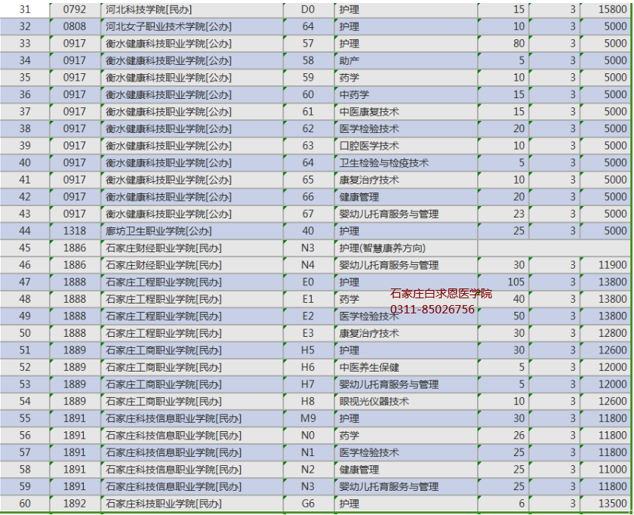Click the major code cell H5
This screenshot has height=515, width=634.
(x=309, y=350)
